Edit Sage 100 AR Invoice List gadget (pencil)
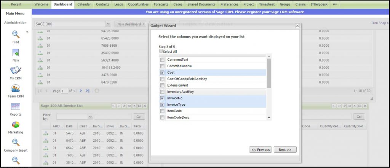Image resolution: width=390 pixels, height=168 pixels. [124, 106]
